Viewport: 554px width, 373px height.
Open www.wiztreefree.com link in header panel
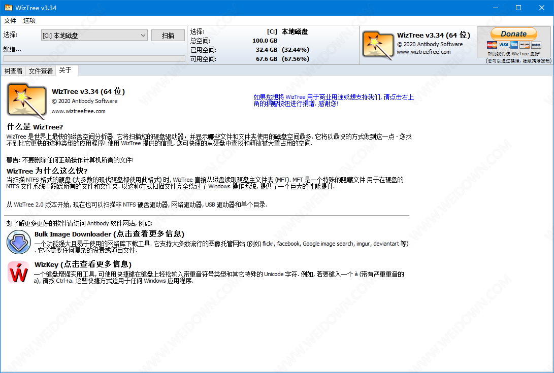pos(423,52)
